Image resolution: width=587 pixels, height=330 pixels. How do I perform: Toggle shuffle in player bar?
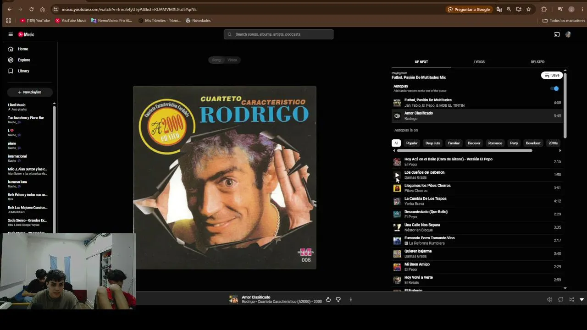click(571, 300)
